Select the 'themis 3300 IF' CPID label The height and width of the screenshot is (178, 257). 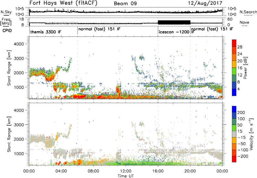pos(46,32)
